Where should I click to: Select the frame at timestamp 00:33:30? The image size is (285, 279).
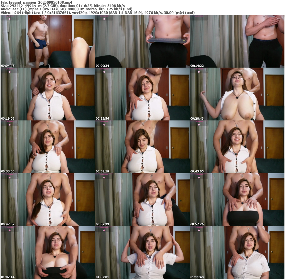[48, 147]
